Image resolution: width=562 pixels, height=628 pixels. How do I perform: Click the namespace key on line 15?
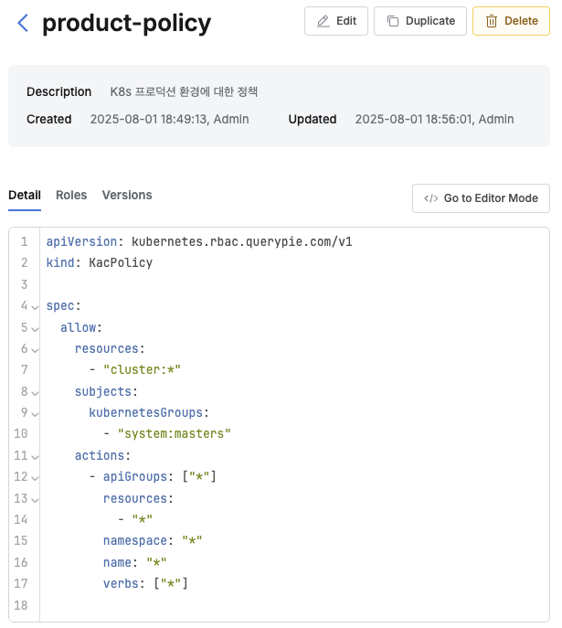[x=135, y=540]
